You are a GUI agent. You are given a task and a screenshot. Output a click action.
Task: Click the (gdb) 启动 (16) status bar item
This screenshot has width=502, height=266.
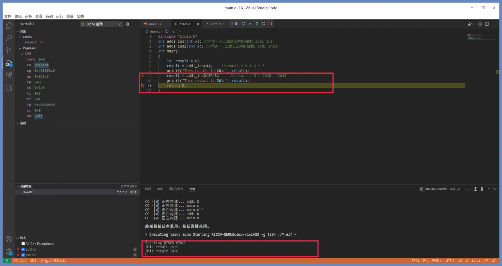[53, 261]
